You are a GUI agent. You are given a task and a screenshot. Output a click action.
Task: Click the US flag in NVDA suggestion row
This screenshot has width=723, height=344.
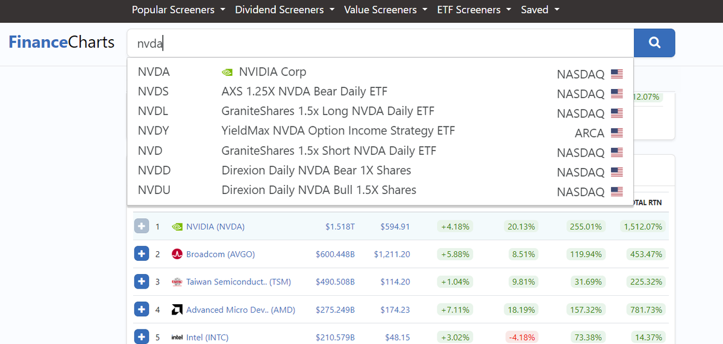point(616,73)
